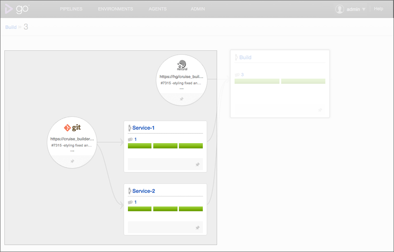The image size is (394, 252).
Task: Click the Help link
Action: tap(379, 9)
